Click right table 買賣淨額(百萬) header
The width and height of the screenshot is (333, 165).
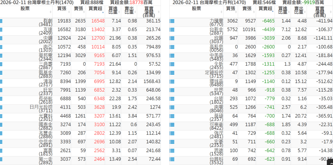[321, 11]
